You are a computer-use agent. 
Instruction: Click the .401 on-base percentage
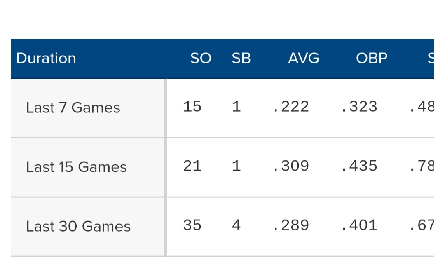click(x=359, y=225)
